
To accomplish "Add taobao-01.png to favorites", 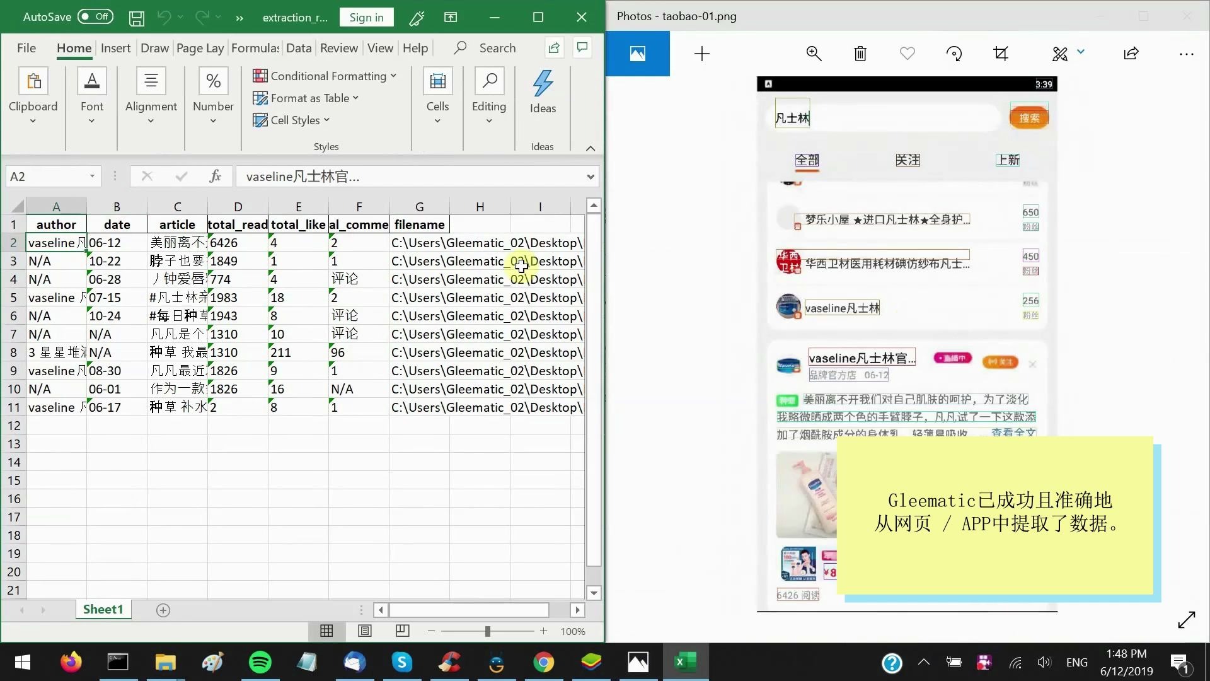I will coord(907,54).
